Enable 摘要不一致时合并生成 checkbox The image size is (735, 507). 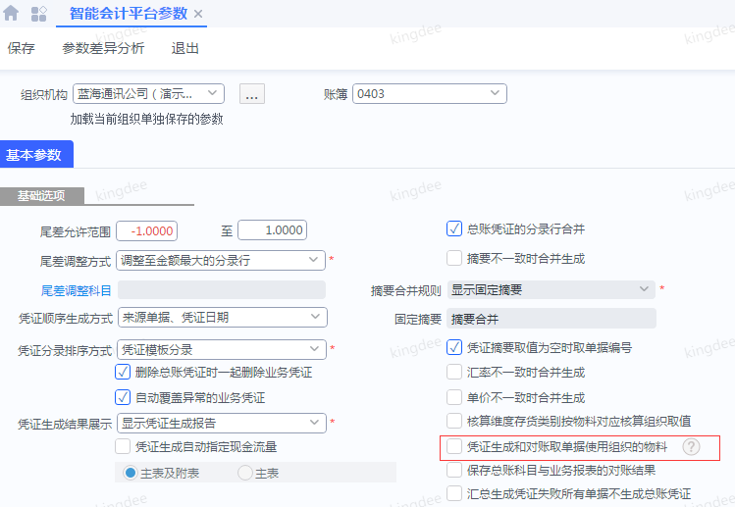coord(454,258)
